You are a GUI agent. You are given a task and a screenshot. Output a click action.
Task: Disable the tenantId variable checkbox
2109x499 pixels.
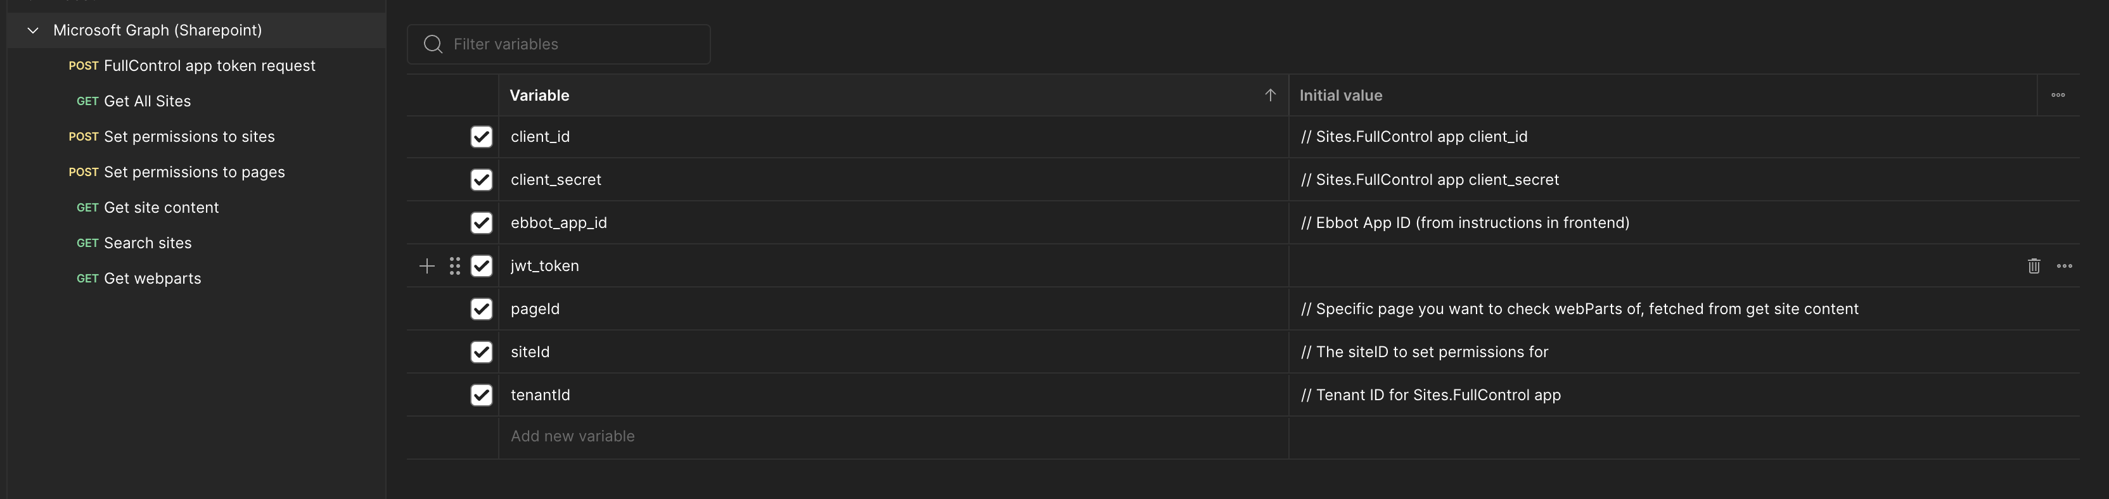coord(482,395)
